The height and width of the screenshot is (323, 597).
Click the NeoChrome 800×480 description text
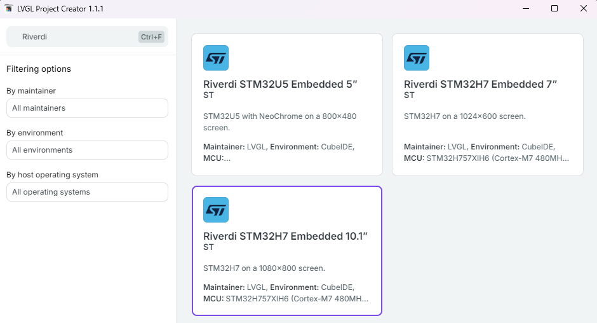pyautogui.click(x=279, y=121)
